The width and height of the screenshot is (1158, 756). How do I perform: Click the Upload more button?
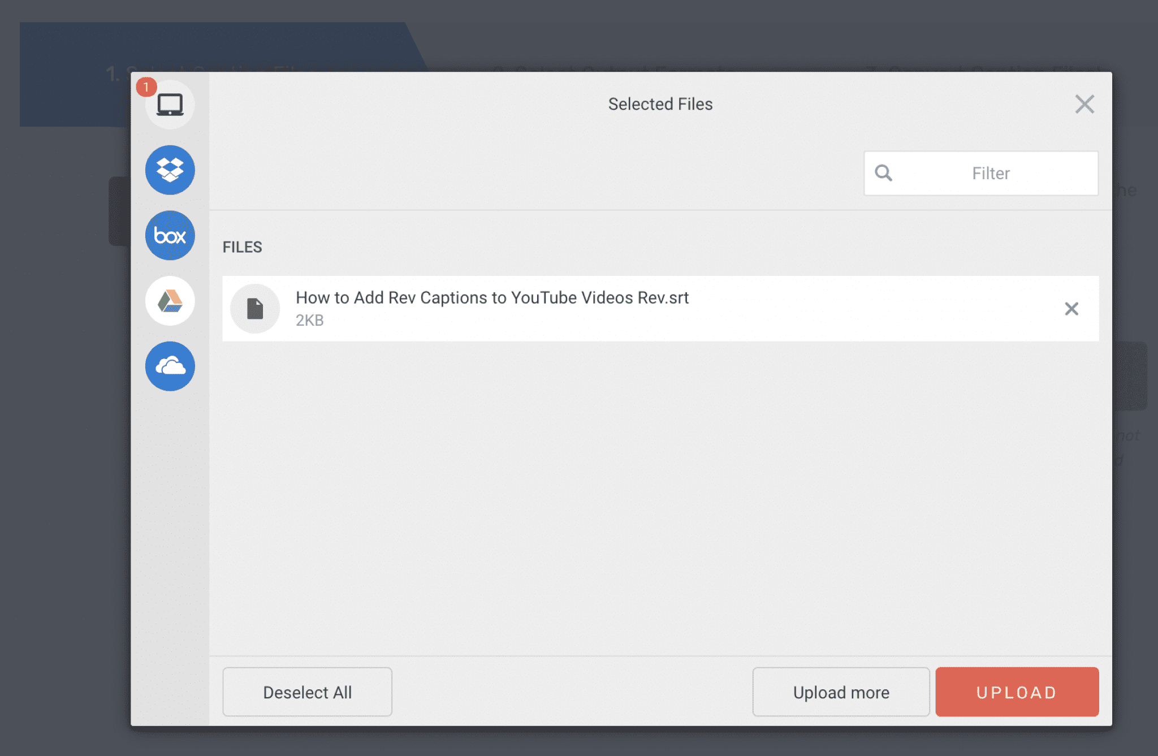click(840, 692)
